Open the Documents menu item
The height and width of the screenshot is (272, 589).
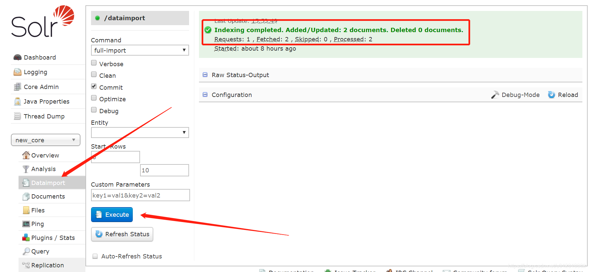pyautogui.click(x=48, y=197)
